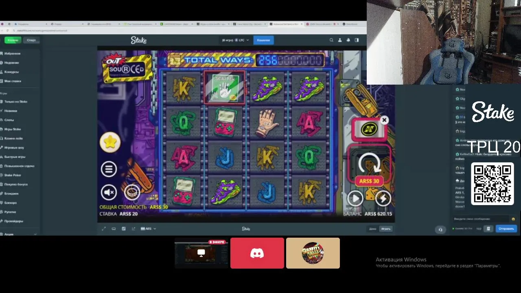Reload the page with browser refresh icon
Viewport: 521px width, 293px height.
click(x=8, y=31)
